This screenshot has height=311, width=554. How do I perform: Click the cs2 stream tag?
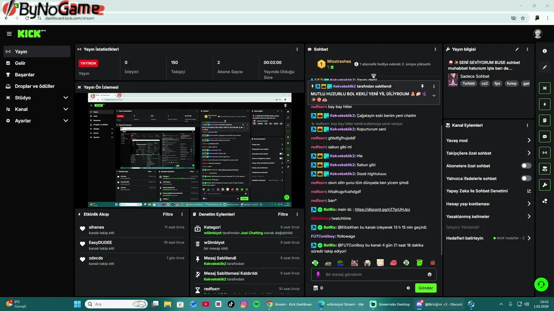(484, 83)
